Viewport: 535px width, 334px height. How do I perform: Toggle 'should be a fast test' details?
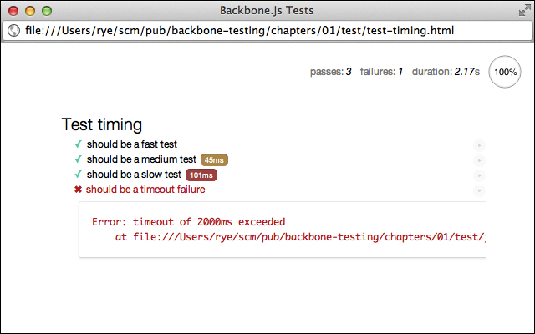(x=132, y=144)
